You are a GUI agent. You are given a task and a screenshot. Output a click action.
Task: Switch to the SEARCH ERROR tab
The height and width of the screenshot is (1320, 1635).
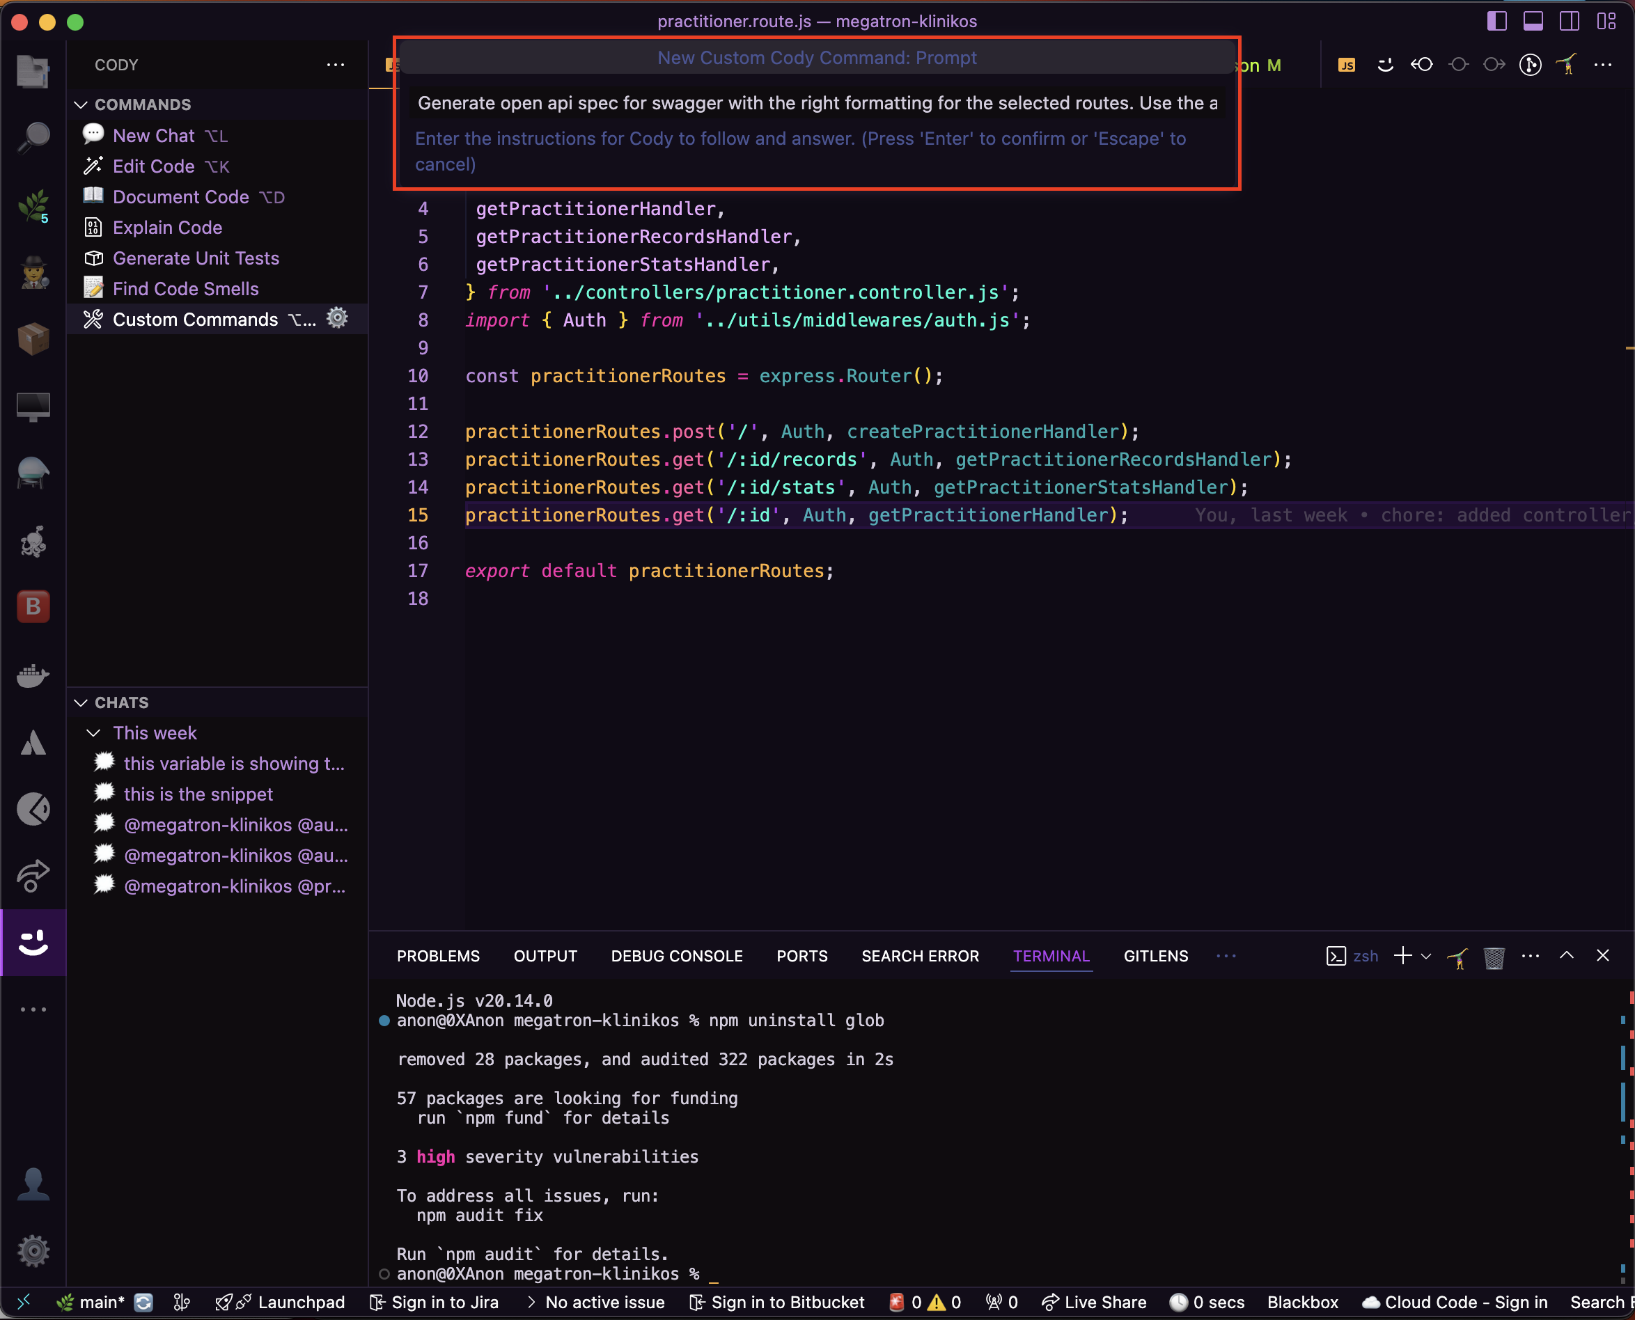point(920,956)
